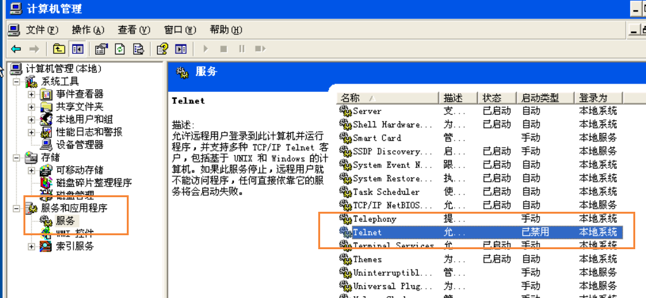Screen dimensions: 646x298
Task: Sort by the 登录为 column header
Action: (x=598, y=98)
